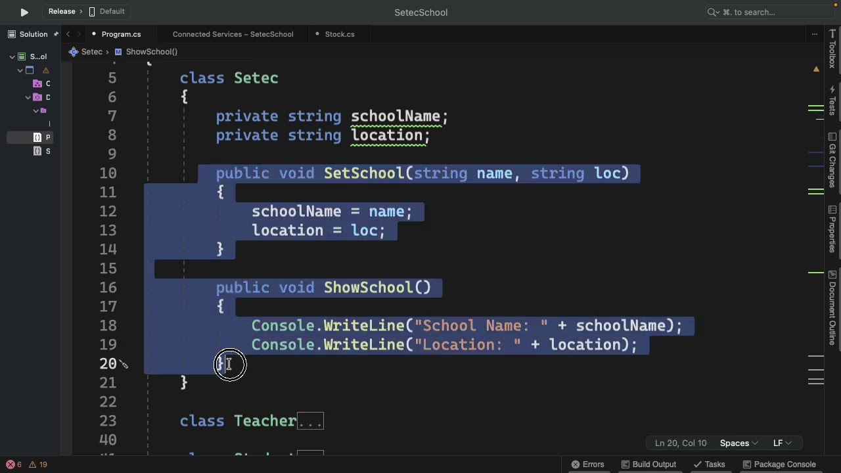The image size is (841, 473).
Task: Open the Document Outline side panel
Action: click(832, 307)
